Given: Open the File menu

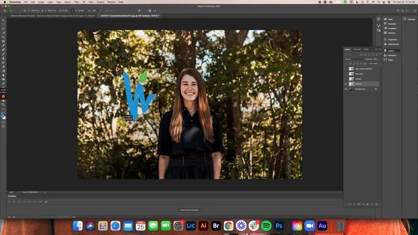Looking at the screenshot, I should coord(26,2).
